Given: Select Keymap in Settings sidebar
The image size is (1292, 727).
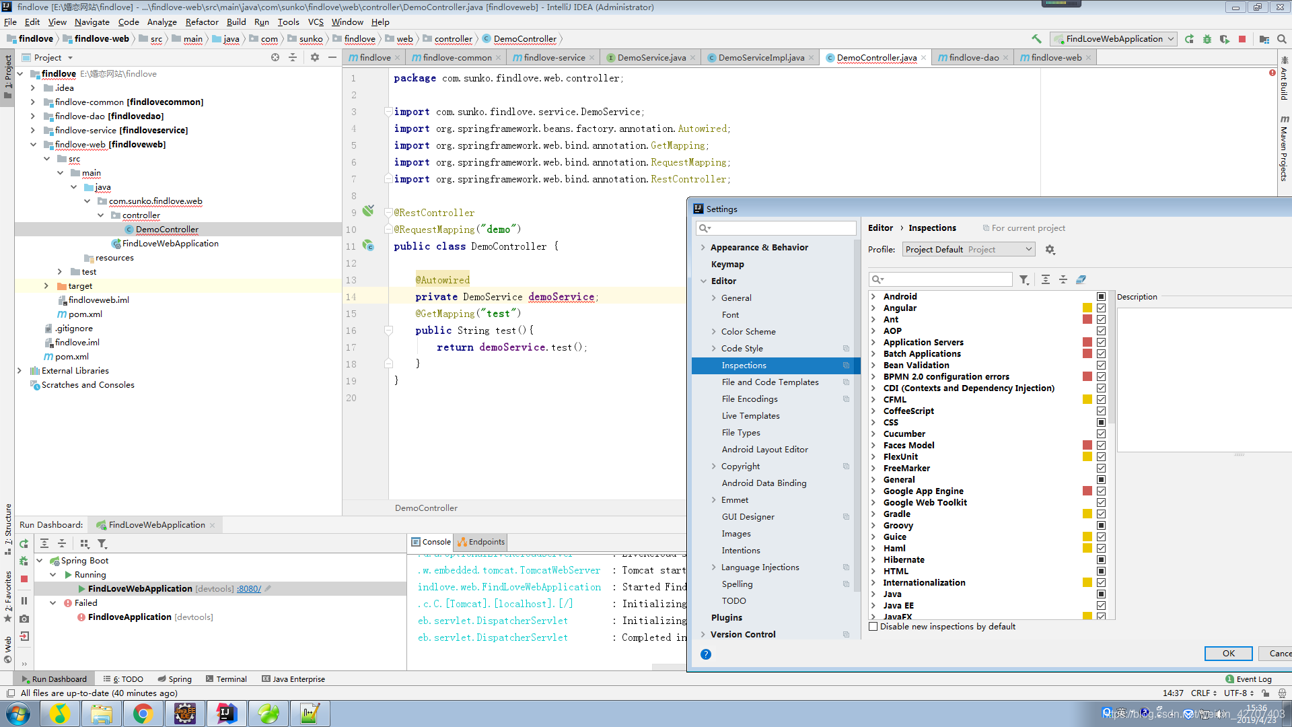Looking at the screenshot, I should click(x=727, y=265).
